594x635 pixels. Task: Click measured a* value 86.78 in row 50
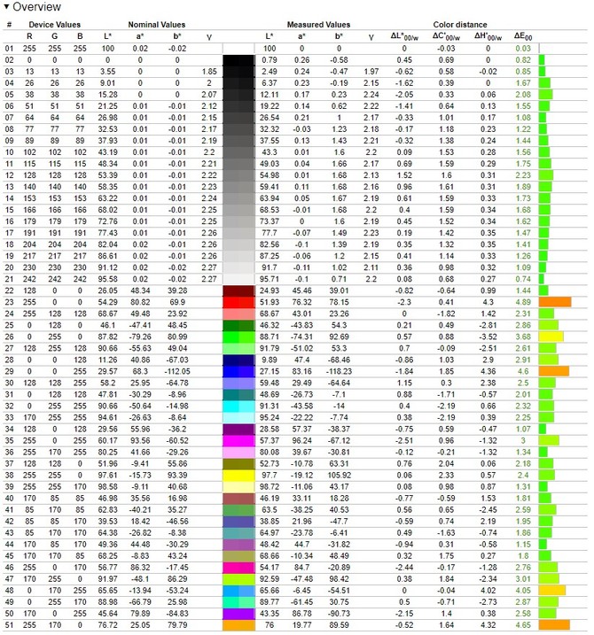(x=301, y=614)
